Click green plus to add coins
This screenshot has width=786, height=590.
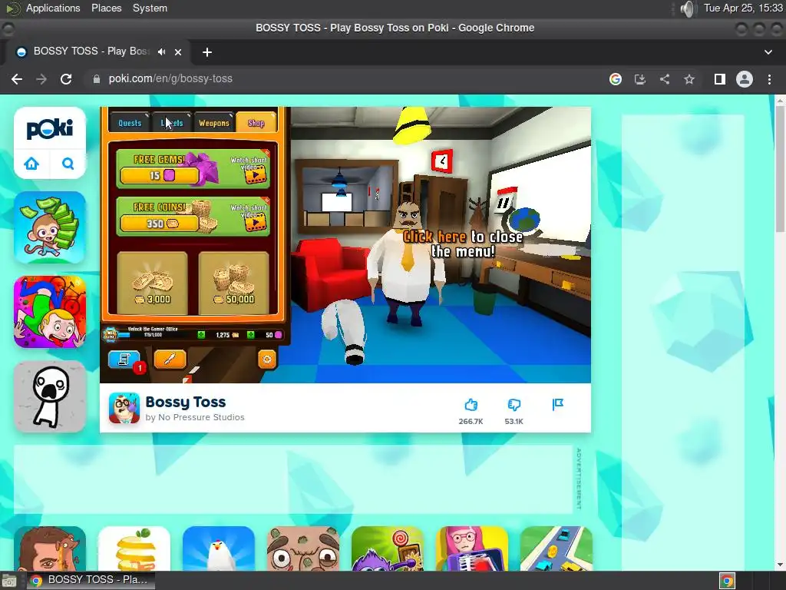(x=201, y=335)
